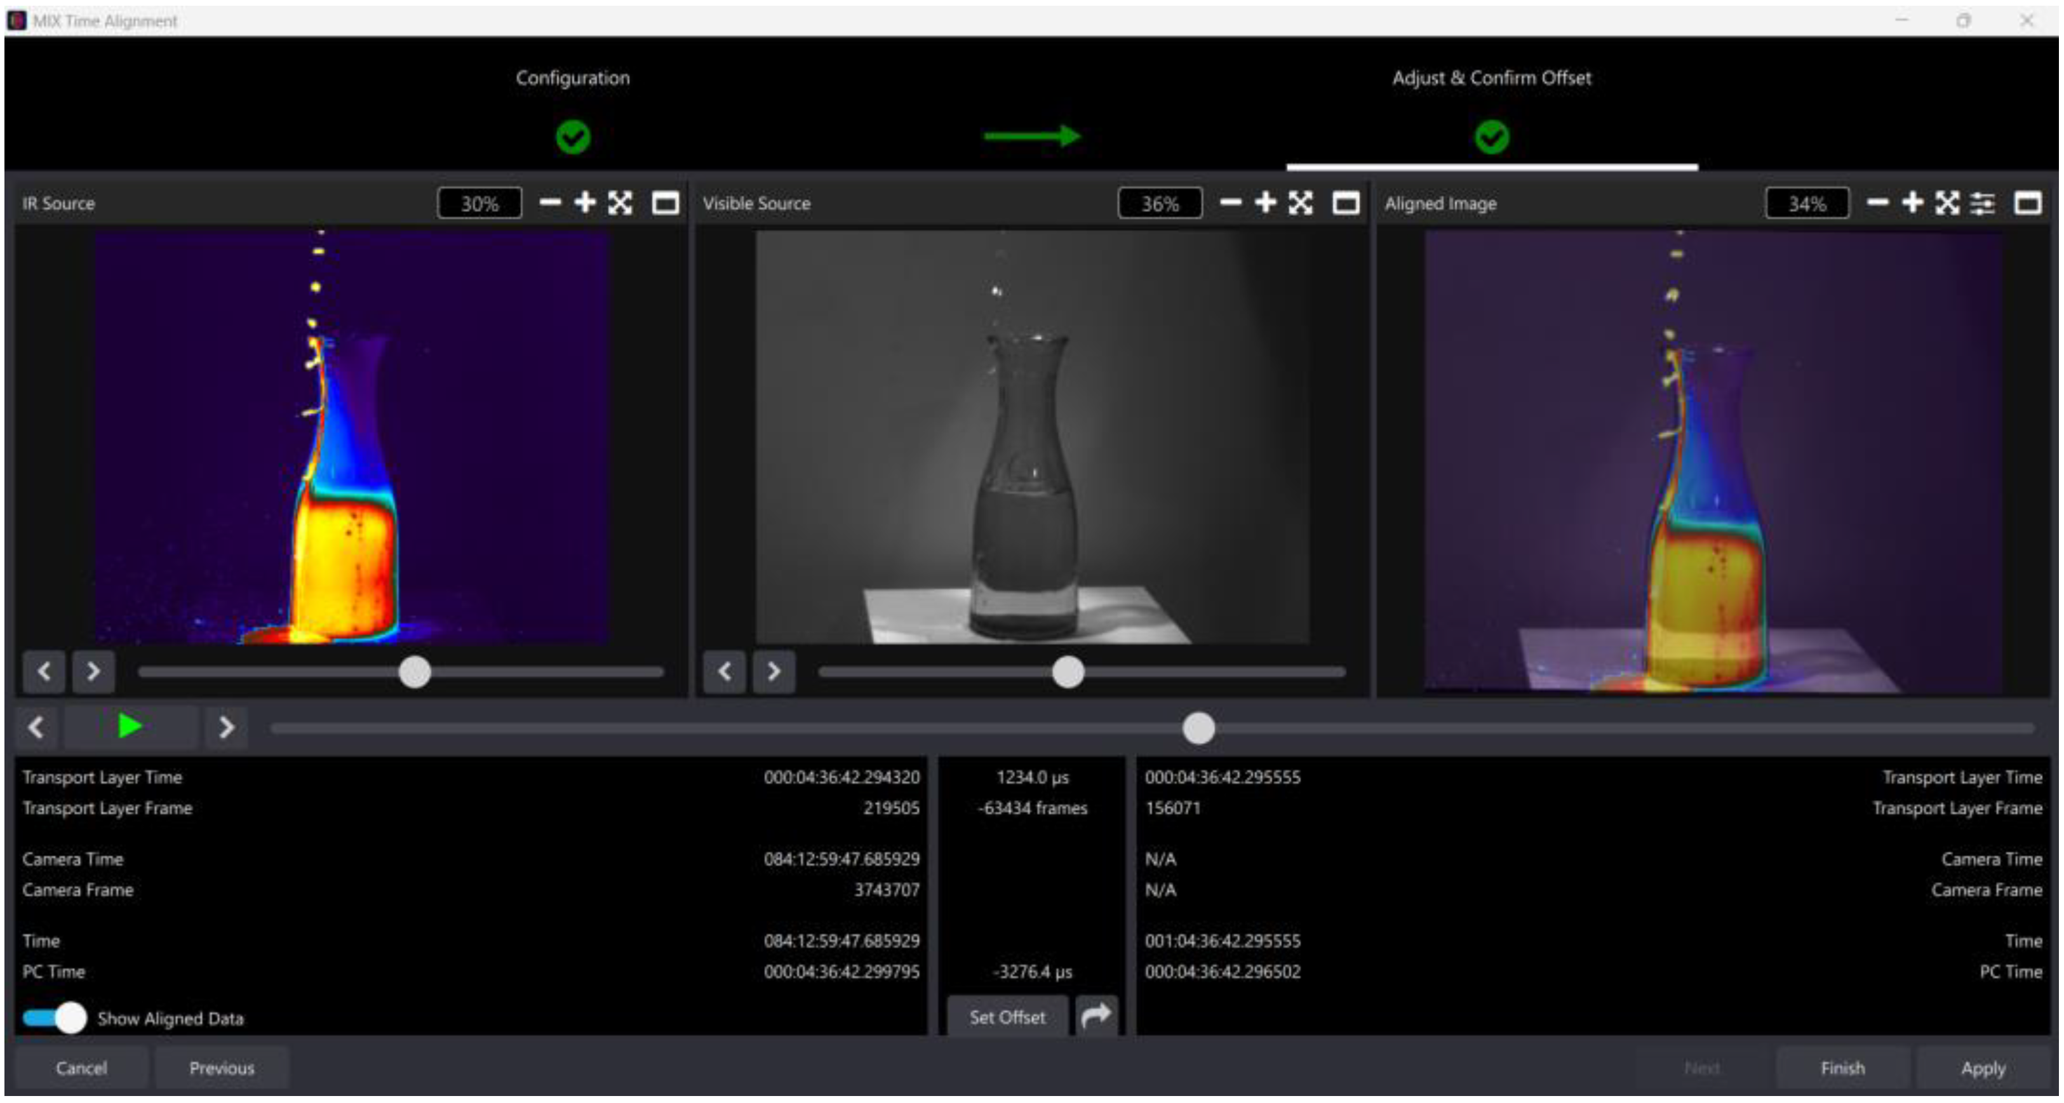This screenshot has height=1103, width=2064.
Task: Open Aligned Image blend settings sliders icon
Action: point(1982,203)
